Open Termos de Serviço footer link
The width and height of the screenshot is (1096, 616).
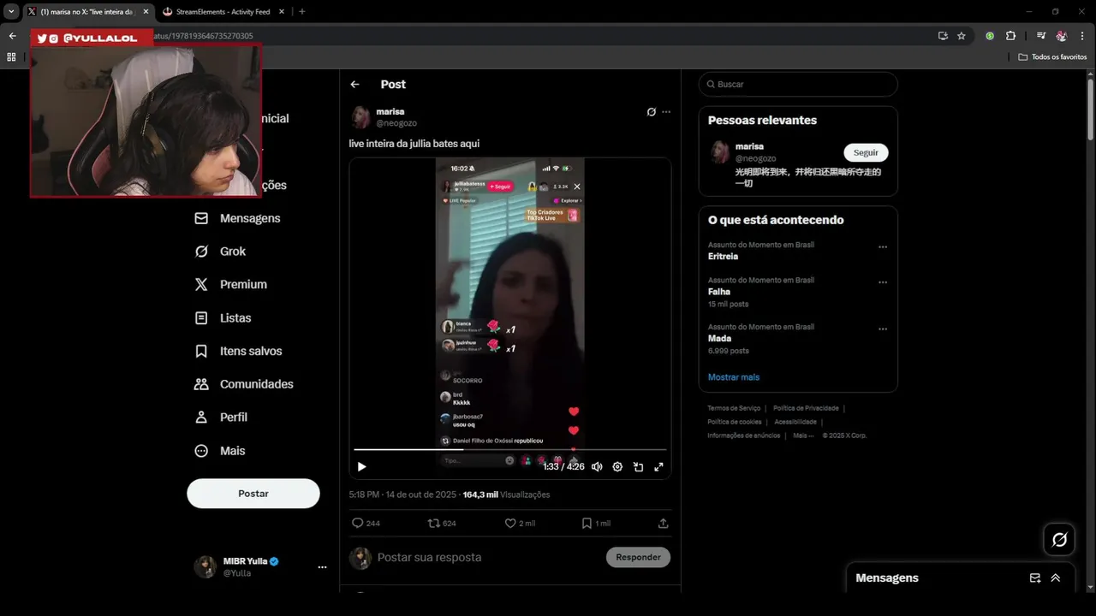coord(734,408)
